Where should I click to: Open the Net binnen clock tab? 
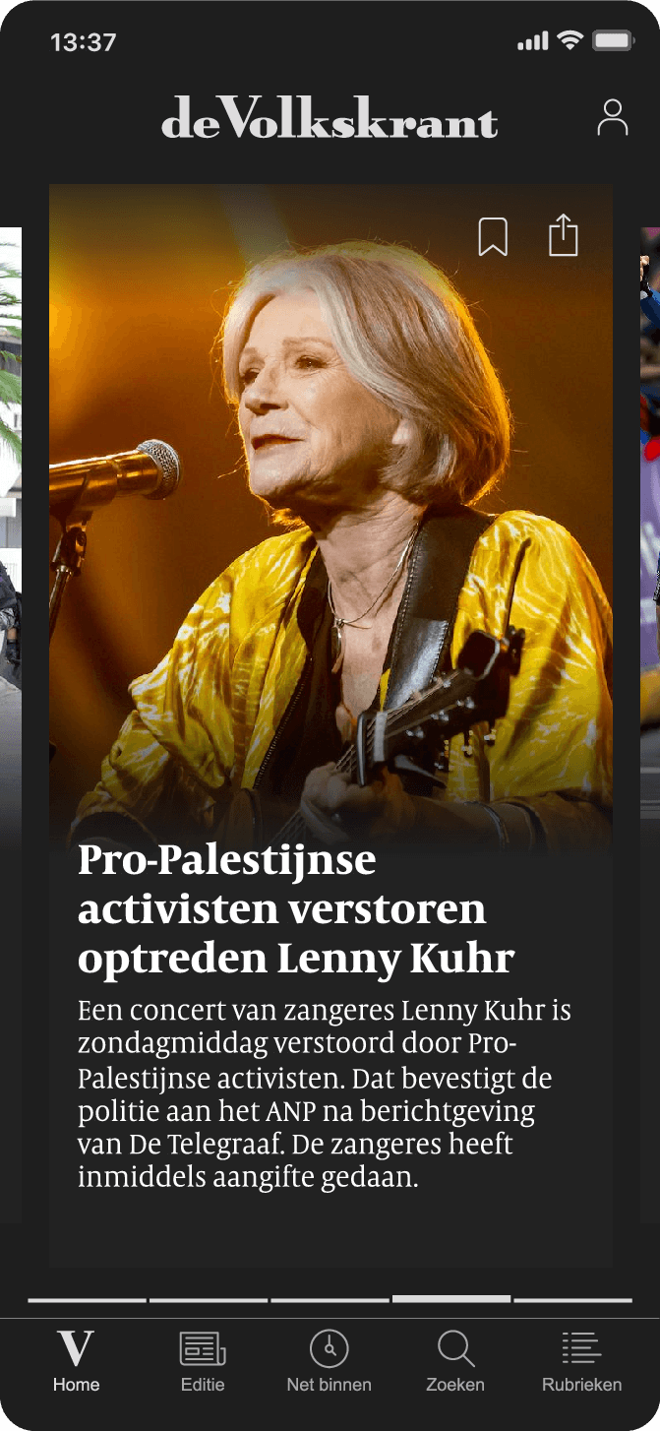330,1361
